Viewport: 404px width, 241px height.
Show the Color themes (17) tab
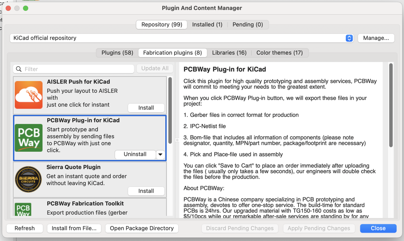click(x=279, y=53)
